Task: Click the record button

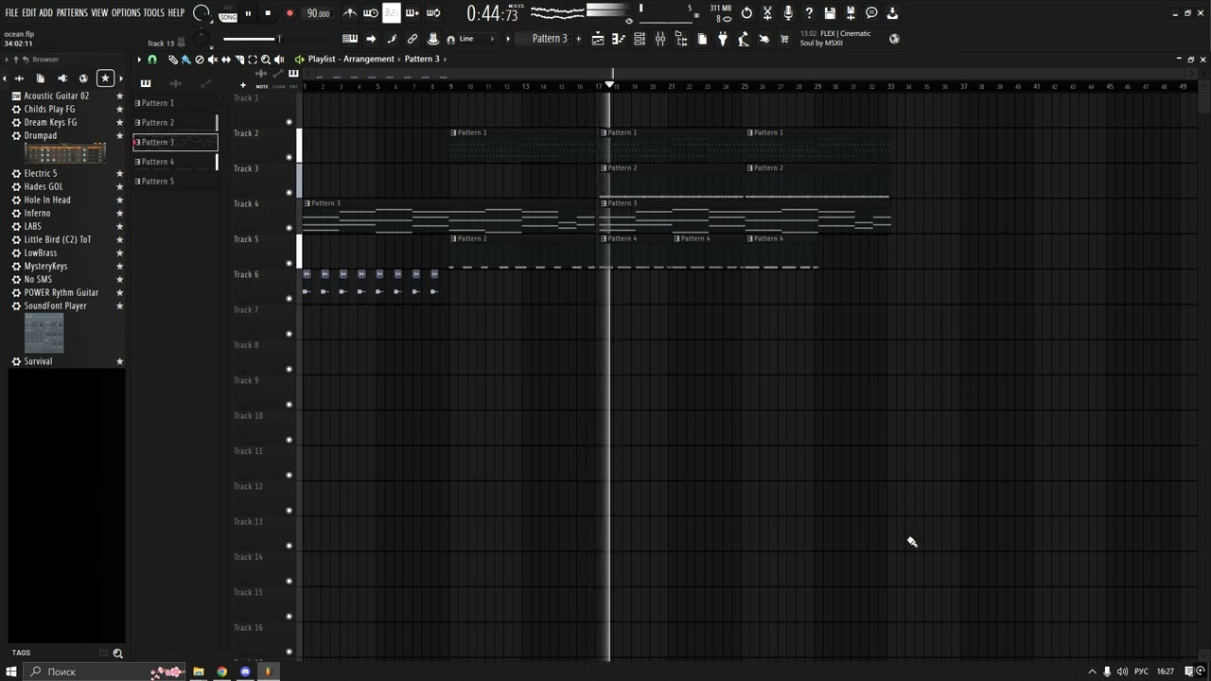Action: 290,13
